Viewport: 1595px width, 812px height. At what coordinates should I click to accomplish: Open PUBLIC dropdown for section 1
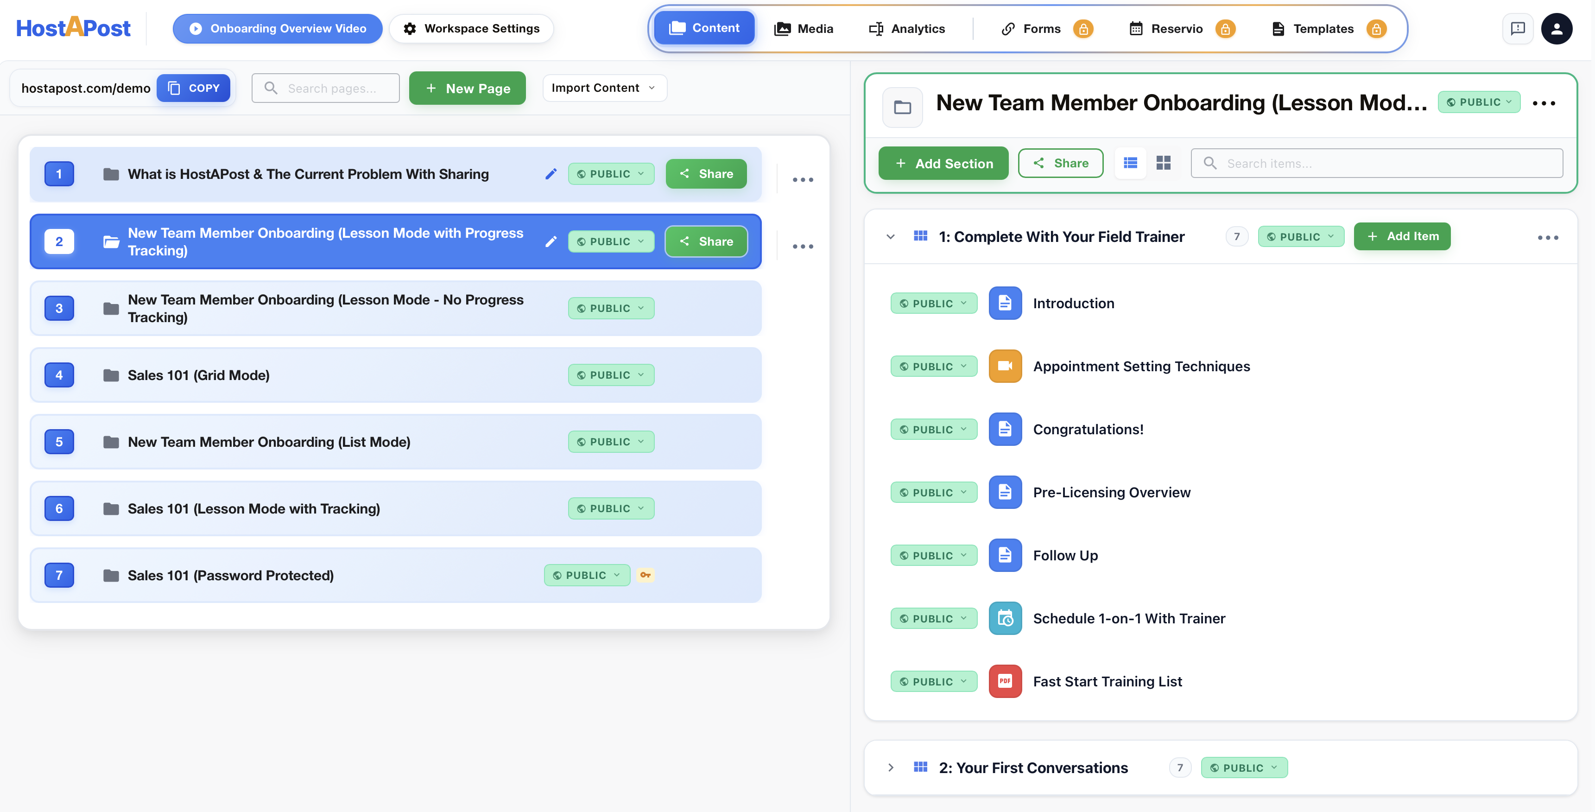click(x=1301, y=236)
